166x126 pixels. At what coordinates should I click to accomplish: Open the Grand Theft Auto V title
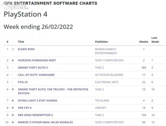tap(33, 68)
